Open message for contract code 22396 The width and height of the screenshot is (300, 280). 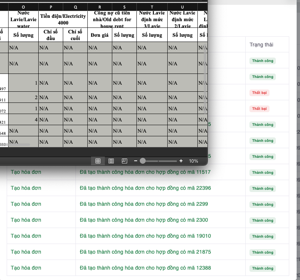click(x=145, y=188)
